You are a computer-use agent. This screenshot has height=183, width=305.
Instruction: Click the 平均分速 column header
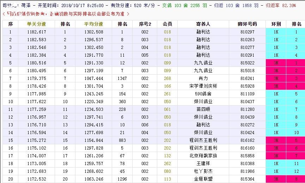click(x=93, y=24)
